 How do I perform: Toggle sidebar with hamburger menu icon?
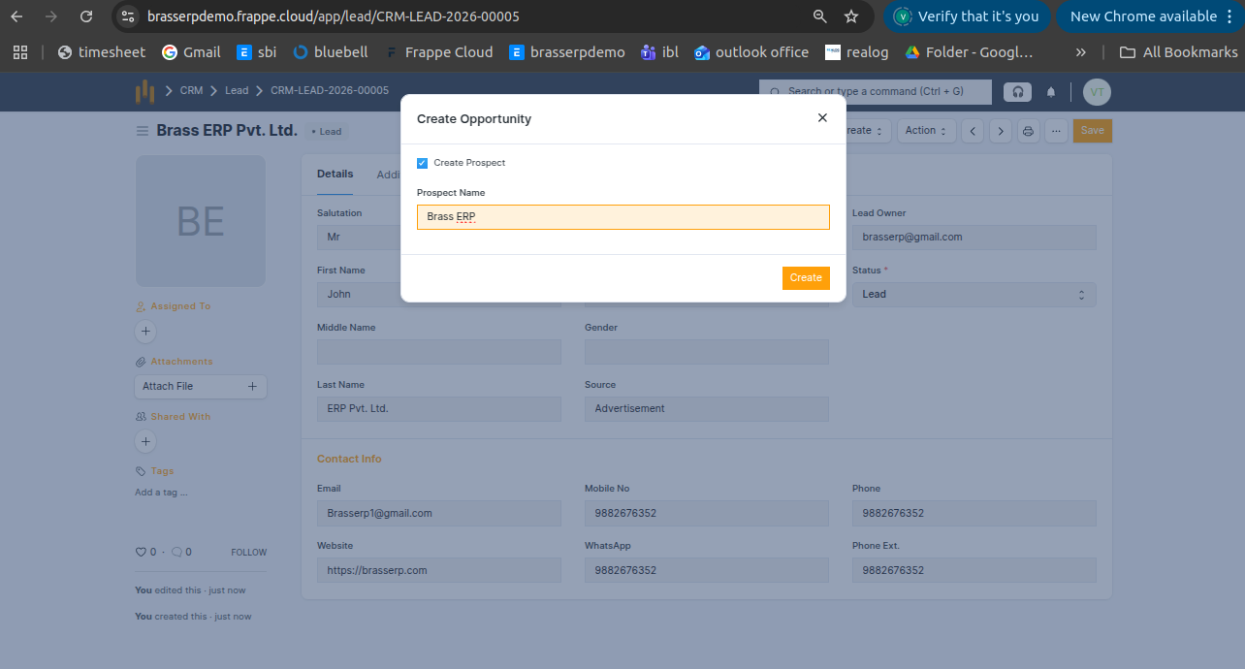(x=143, y=131)
